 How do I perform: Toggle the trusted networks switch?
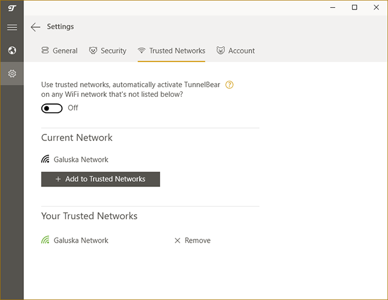pos(51,108)
